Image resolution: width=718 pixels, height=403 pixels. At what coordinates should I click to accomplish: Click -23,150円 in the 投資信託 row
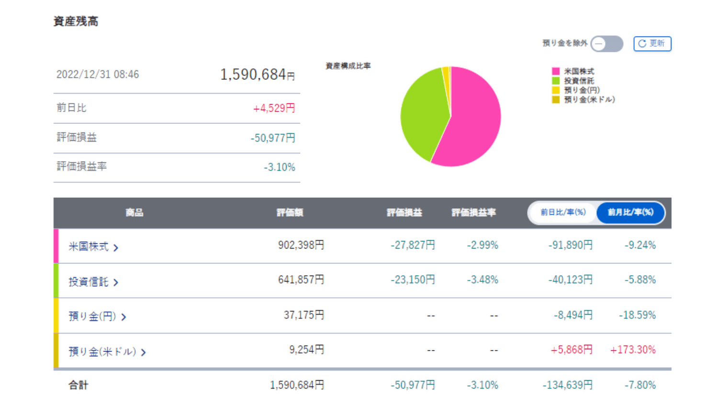point(413,280)
